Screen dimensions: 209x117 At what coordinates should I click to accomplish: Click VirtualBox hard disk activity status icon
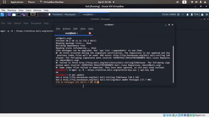(164, 115)
